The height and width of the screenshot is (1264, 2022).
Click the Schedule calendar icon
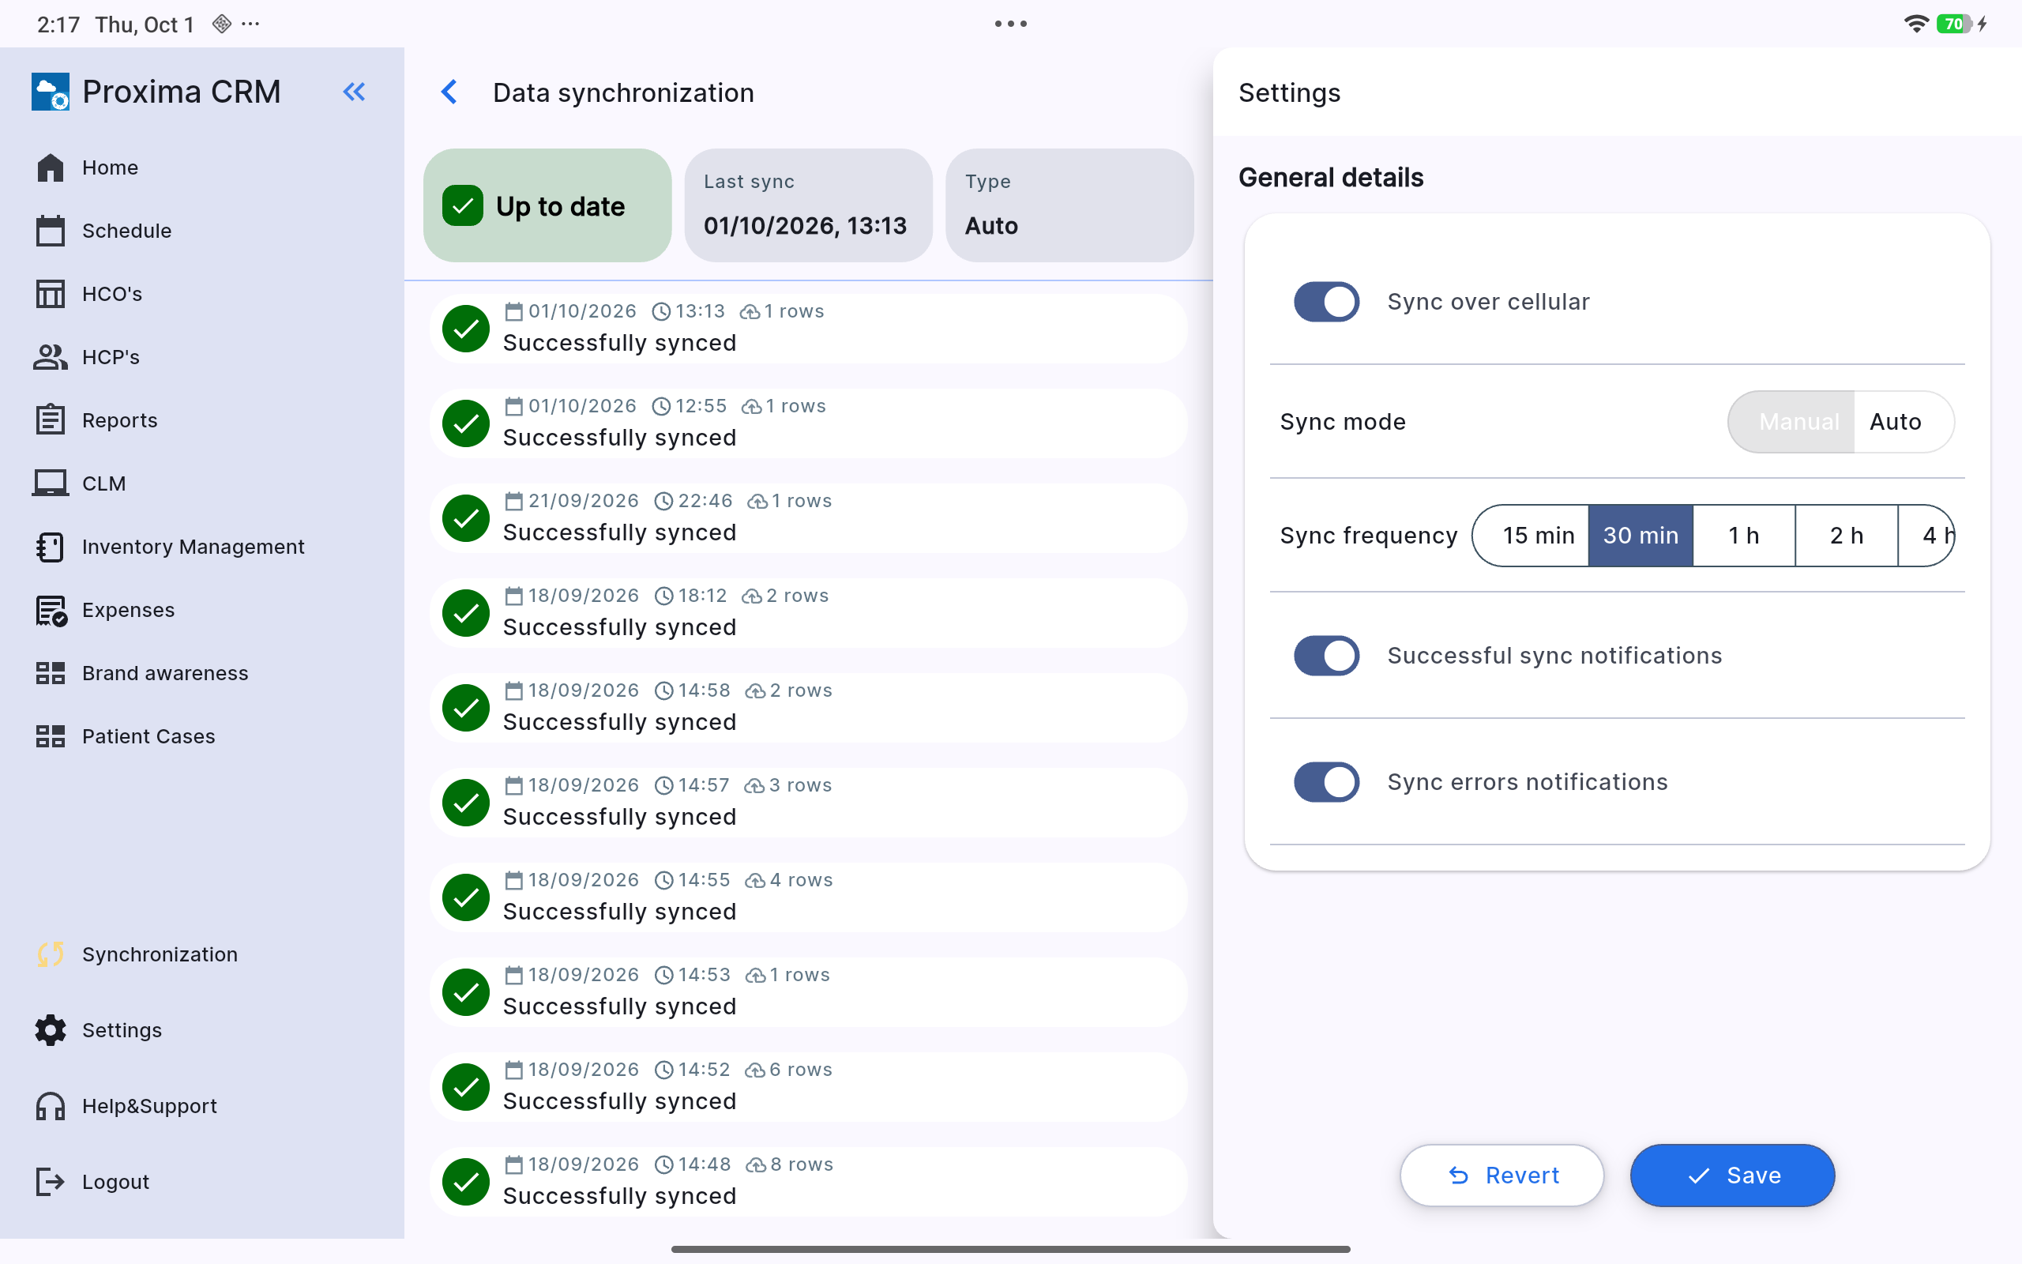(x=50, y=231)
